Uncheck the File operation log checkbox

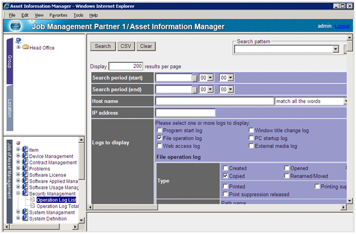160,139
